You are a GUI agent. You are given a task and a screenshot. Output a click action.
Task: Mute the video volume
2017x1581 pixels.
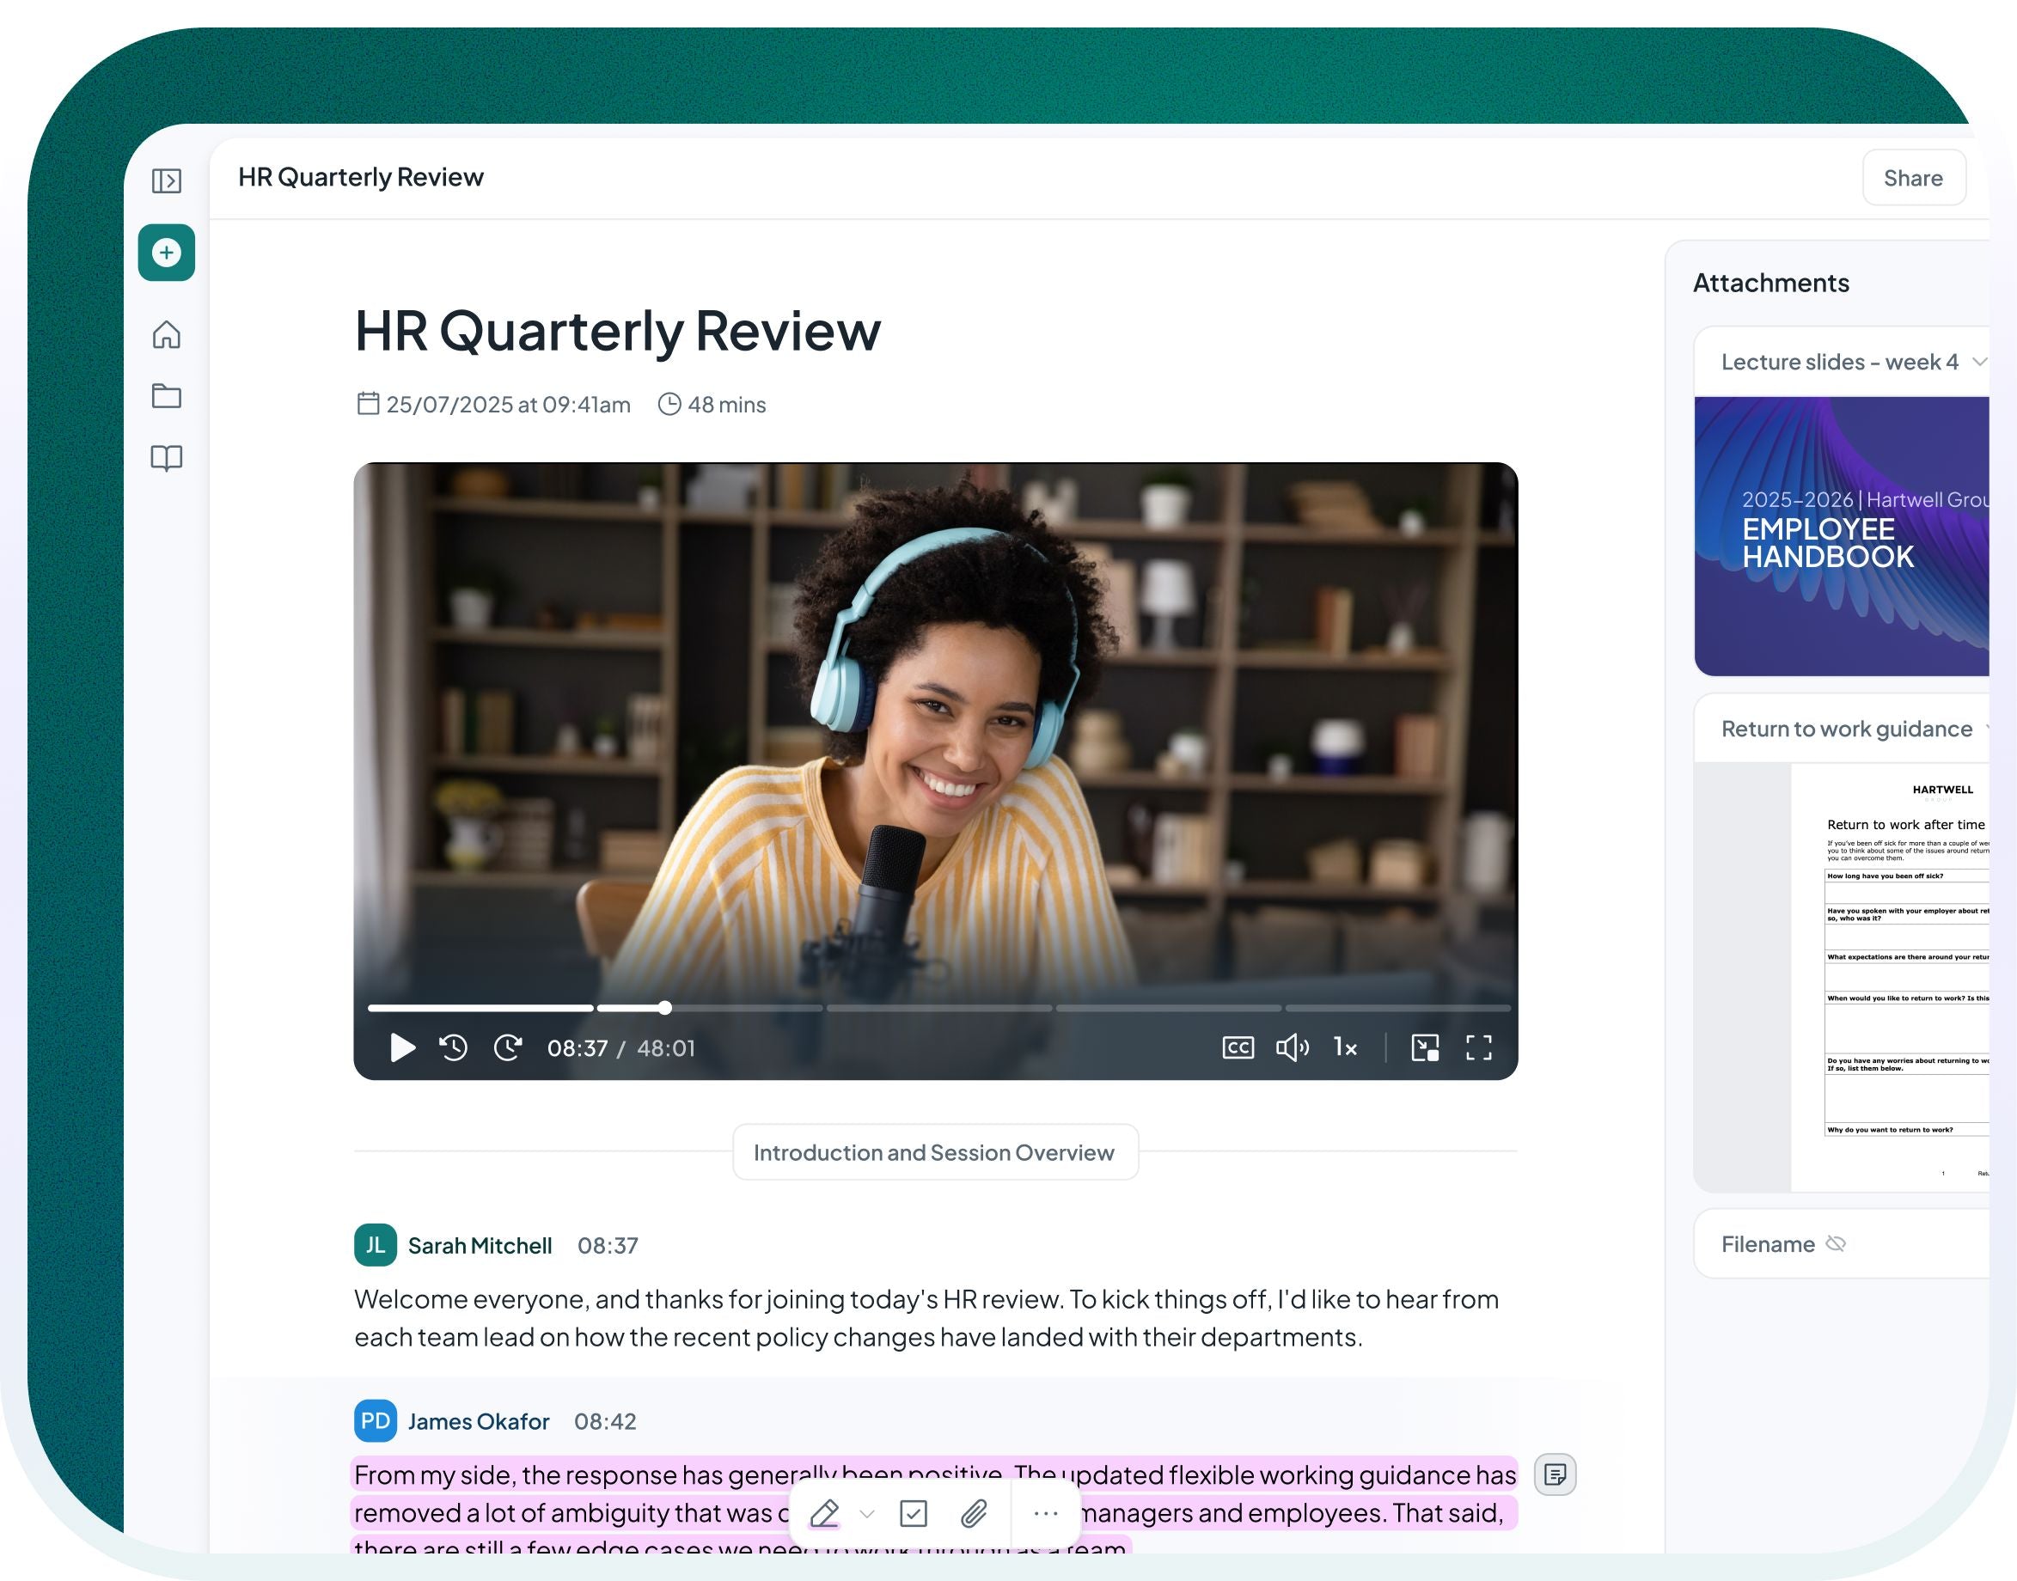1293,1047
